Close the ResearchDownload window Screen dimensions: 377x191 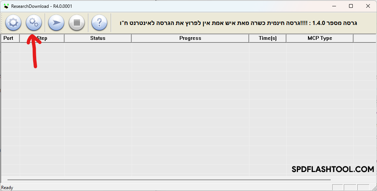coord(368,6)
